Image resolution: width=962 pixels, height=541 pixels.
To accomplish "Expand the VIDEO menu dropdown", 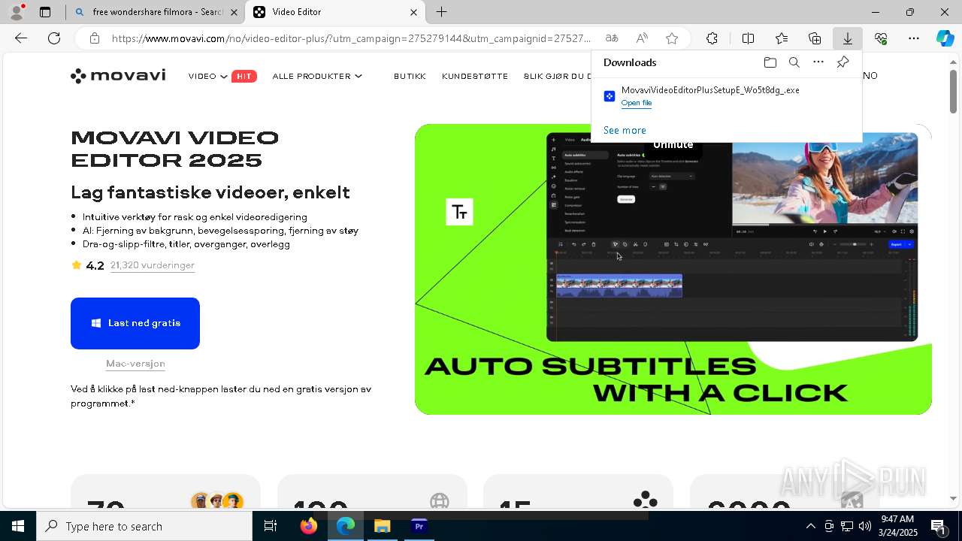I will [208, 76].
